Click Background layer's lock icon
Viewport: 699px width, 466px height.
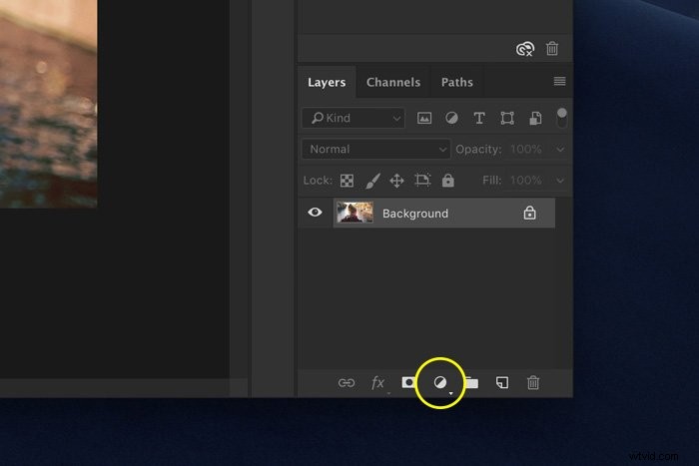529,213
